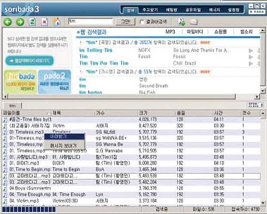Click the web panel scroll up arrow
Viewport: 267px width, 214px height.
(x=262, y=31)
